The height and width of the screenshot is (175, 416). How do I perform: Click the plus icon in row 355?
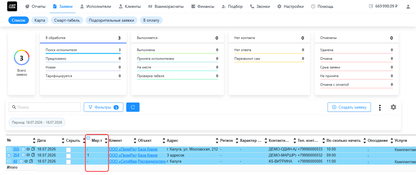point(23,149)
